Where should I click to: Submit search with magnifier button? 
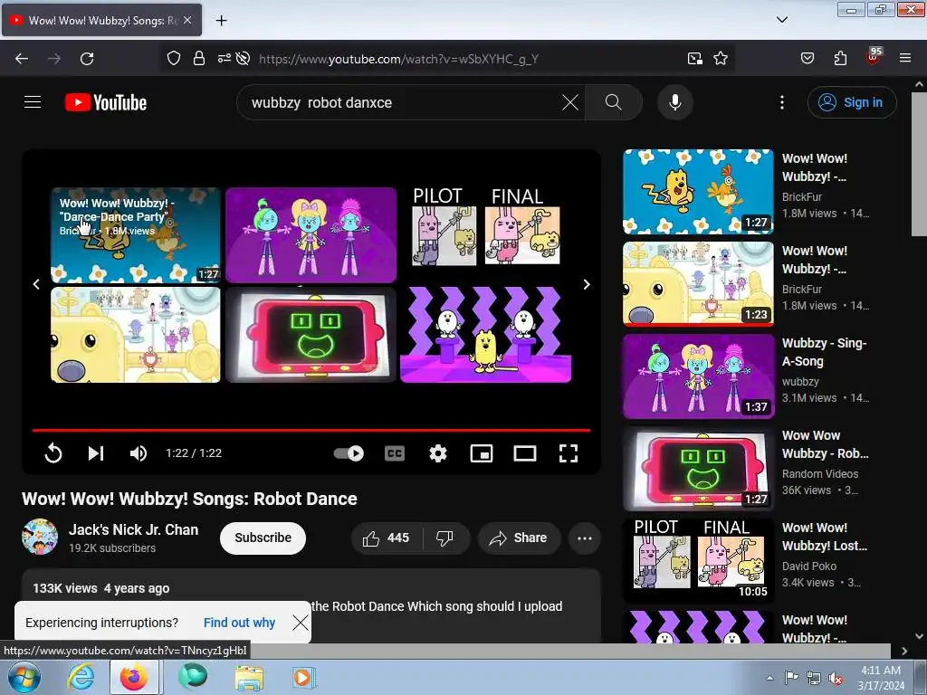pyautogui.click(x=613, y=102)
